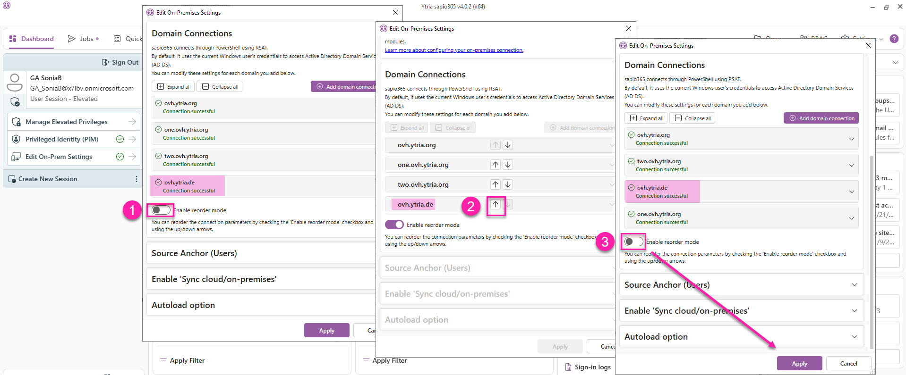The width and height of the screenshot is (906, 375).
Task: Open the purple help question mark icon
Action: click(x=894, y=39)
